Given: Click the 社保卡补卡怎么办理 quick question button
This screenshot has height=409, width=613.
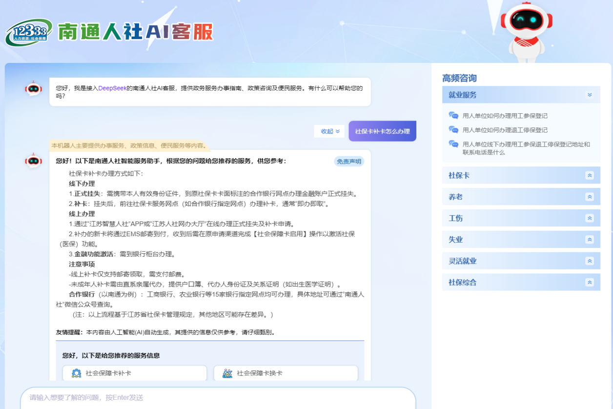Looking at the screenshot, I should 382,131.
